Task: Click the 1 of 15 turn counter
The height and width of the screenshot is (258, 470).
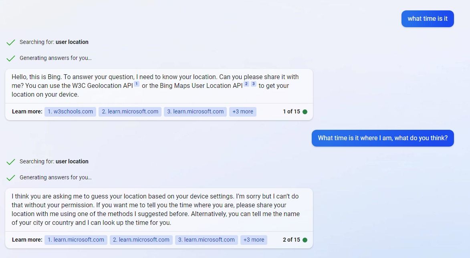Action: tap(291, 112)
